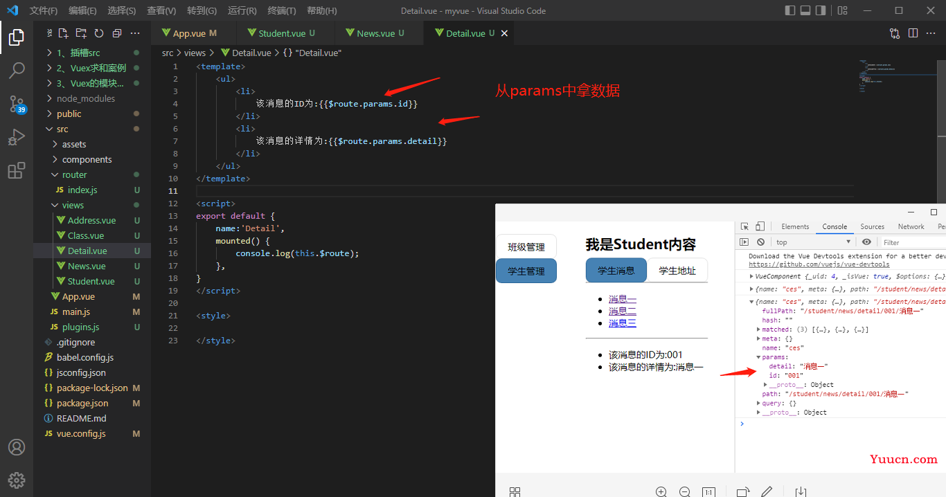Click the 班级管理 button in preview

(526, 247)
